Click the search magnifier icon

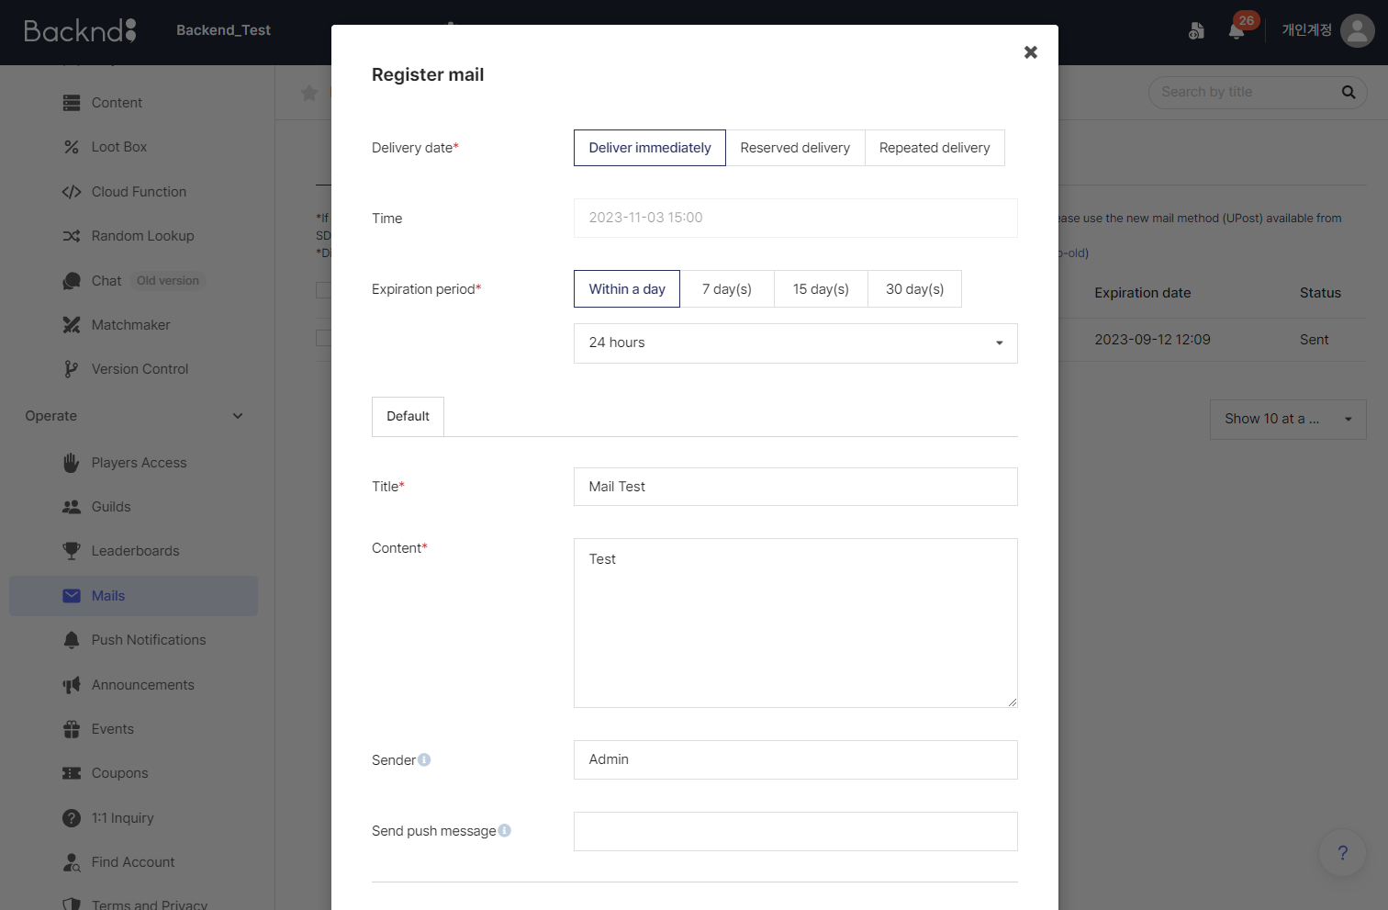(1349, 92)
